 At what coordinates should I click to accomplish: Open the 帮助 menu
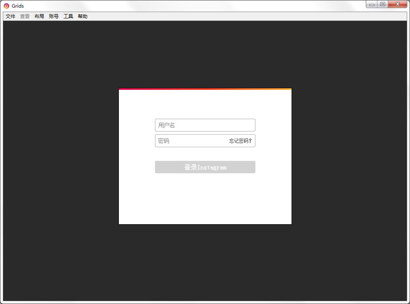pos(83,16)
